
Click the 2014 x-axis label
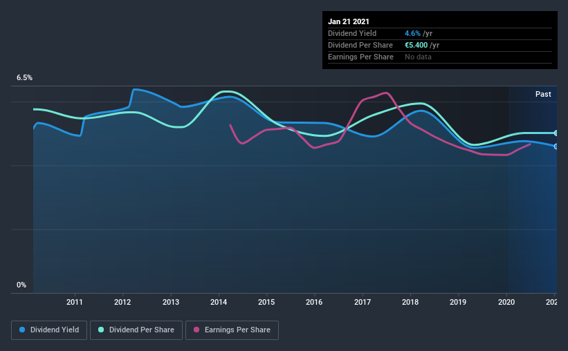pyautogui.click(x=219, y=302)
